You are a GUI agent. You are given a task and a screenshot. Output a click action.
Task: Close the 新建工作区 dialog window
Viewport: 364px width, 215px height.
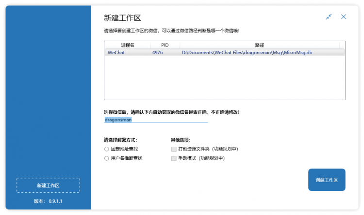click(x=344, y=16)
